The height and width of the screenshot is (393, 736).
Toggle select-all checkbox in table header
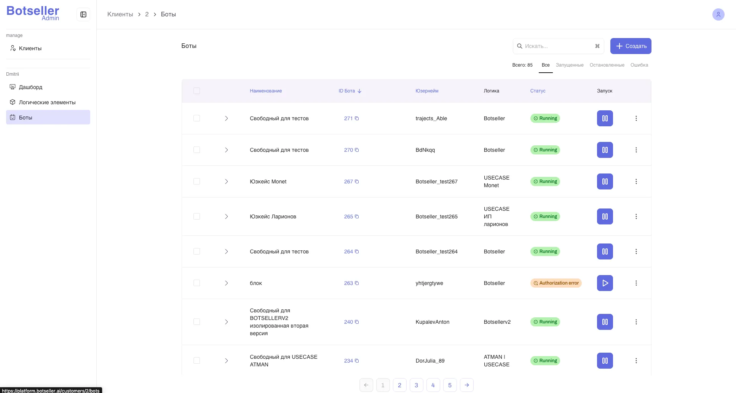tap(196, 91)
